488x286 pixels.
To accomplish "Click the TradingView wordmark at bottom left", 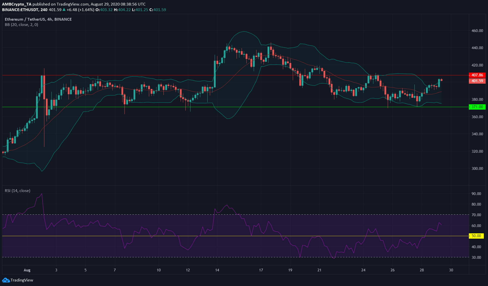I will 22,280.
